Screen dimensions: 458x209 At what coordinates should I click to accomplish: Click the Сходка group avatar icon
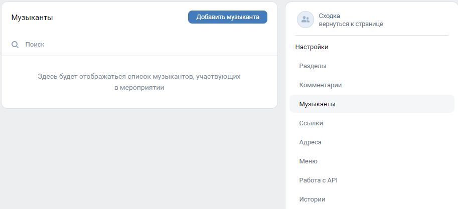(305, 20)
